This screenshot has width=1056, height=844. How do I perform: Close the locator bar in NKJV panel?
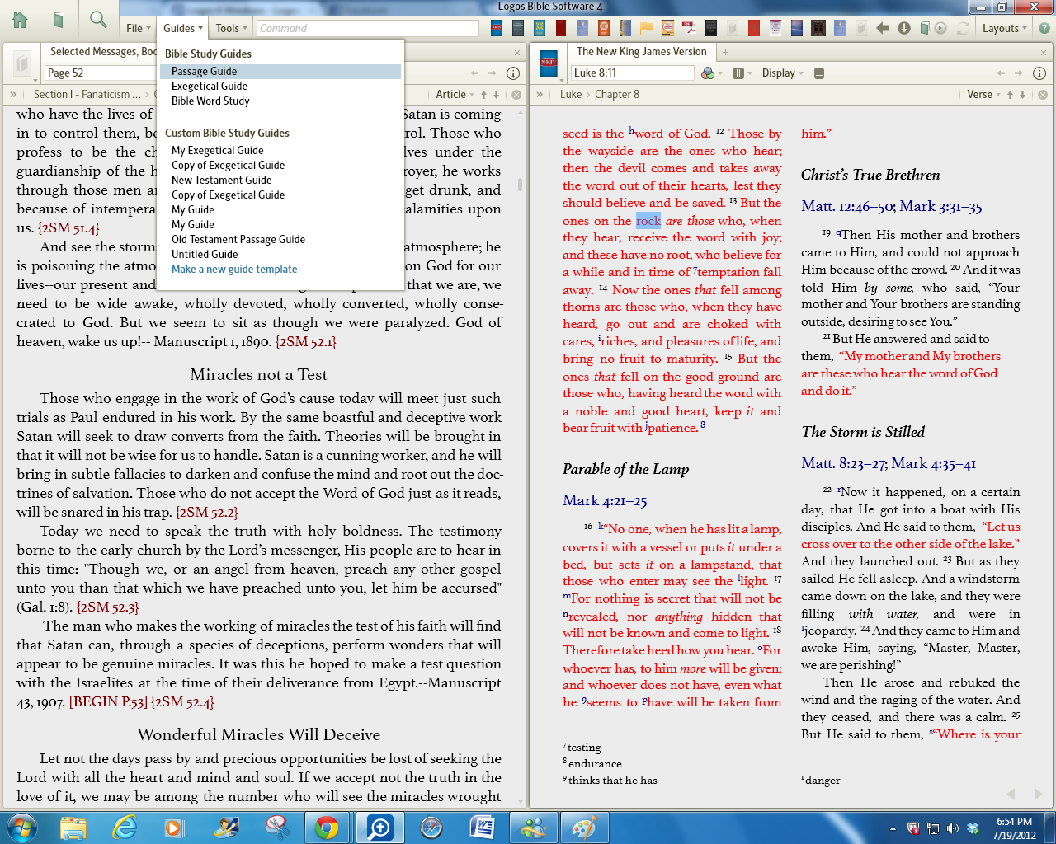(x=1043, y=95)
